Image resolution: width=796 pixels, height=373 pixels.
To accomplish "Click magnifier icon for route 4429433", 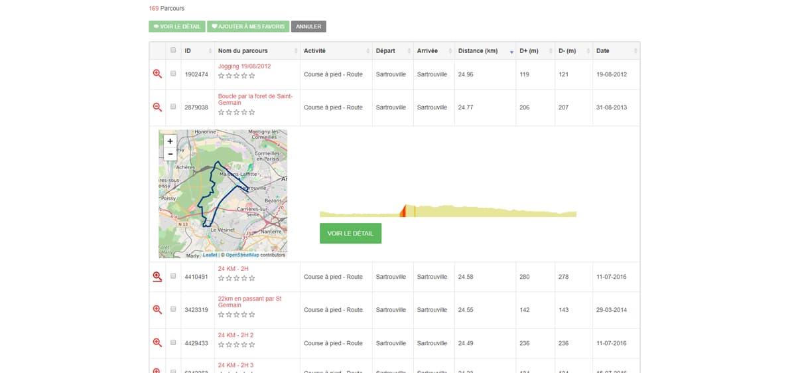I will pos(157,342).
